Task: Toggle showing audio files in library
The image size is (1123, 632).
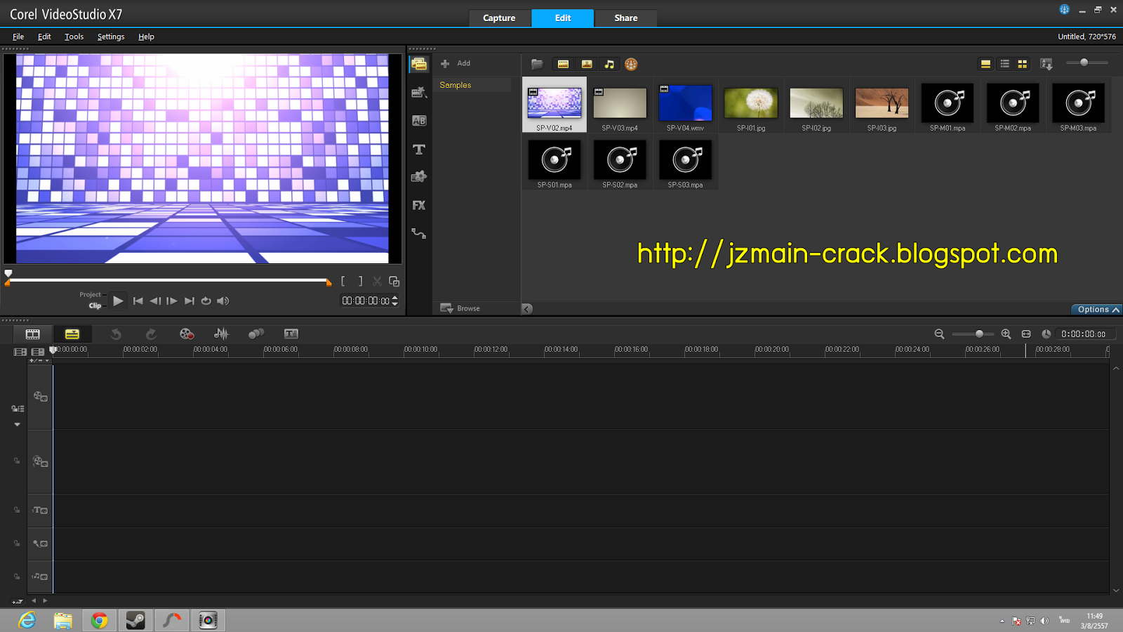Action: click(609, 64)
